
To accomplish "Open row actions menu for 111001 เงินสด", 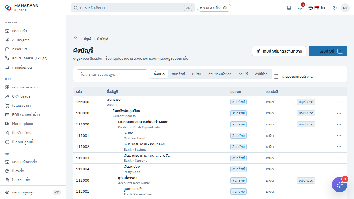I will [x=339, y=136].
